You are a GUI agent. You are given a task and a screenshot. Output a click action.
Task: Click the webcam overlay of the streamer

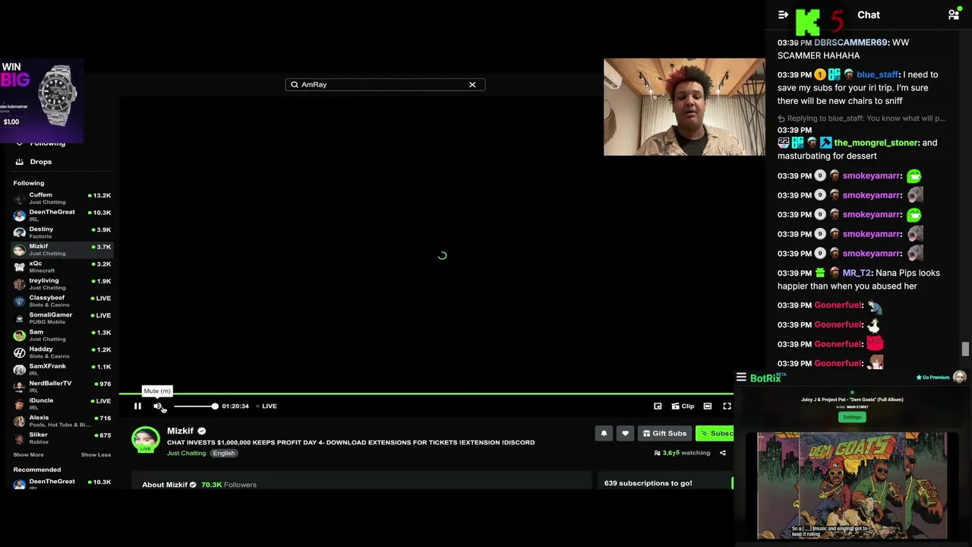tap(684, 107)
